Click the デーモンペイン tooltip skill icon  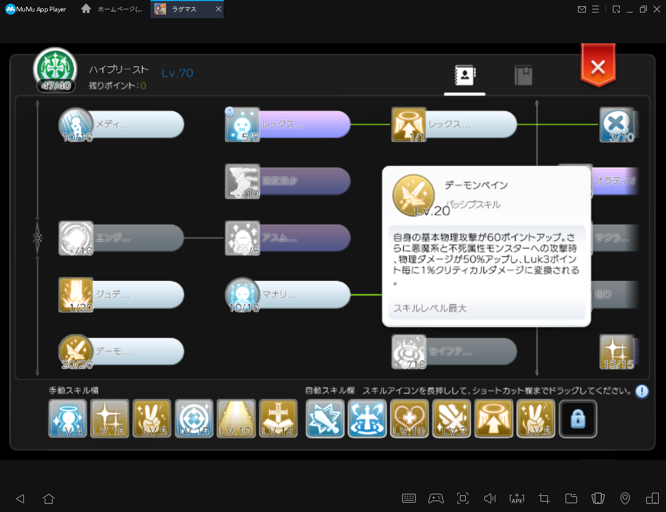414,195
